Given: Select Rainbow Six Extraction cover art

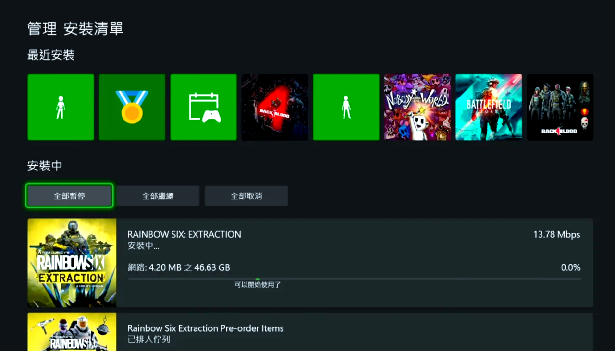Looking at the screenshot, I should (x=72, y=263).
